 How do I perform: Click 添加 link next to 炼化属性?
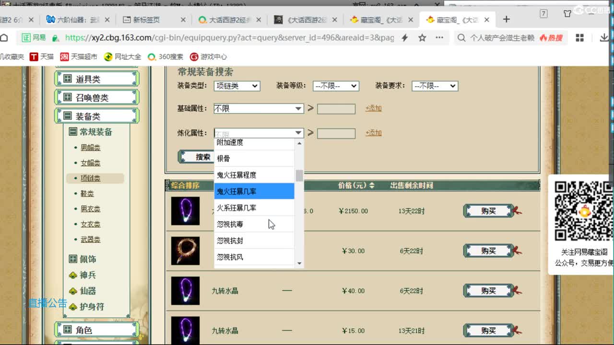(x=373, y=133)
